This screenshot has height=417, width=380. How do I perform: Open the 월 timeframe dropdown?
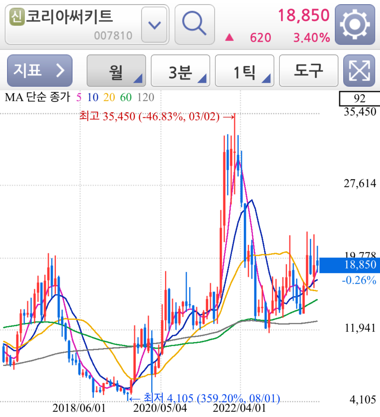click(x=116, y=70)
